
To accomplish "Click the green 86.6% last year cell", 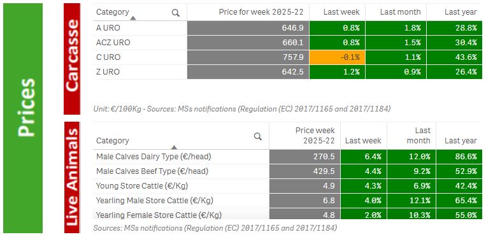I will [459, 157].
